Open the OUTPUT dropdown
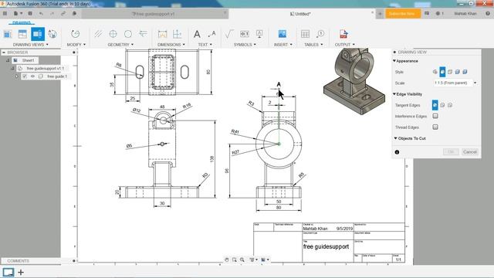The height and width of the screenshot is (278, 494). pyautogui.click(x=345, y=45)
